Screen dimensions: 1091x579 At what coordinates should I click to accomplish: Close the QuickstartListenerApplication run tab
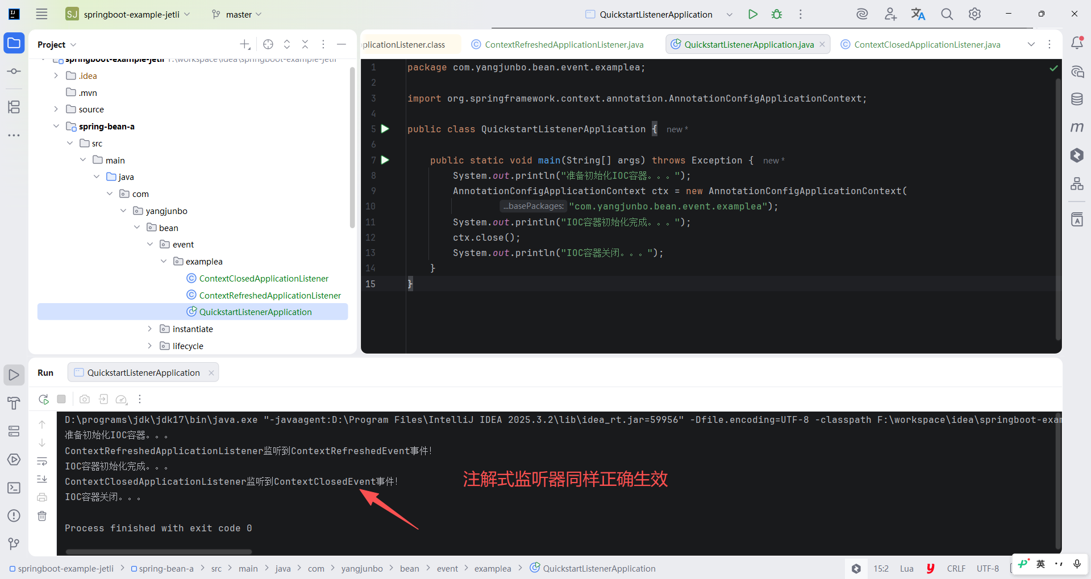pos(211,373)
